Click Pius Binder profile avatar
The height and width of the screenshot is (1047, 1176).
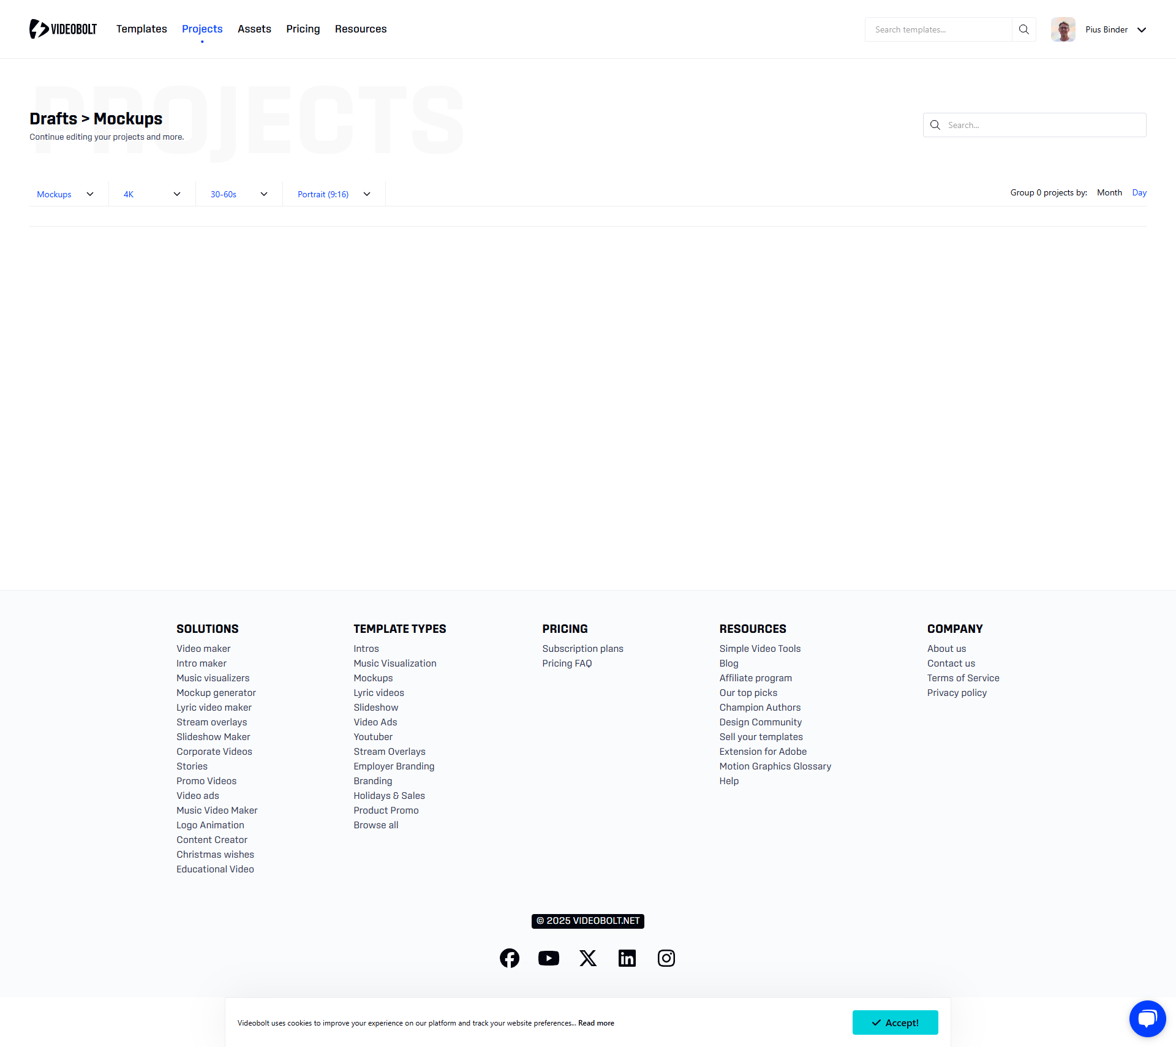point(1063,29)
